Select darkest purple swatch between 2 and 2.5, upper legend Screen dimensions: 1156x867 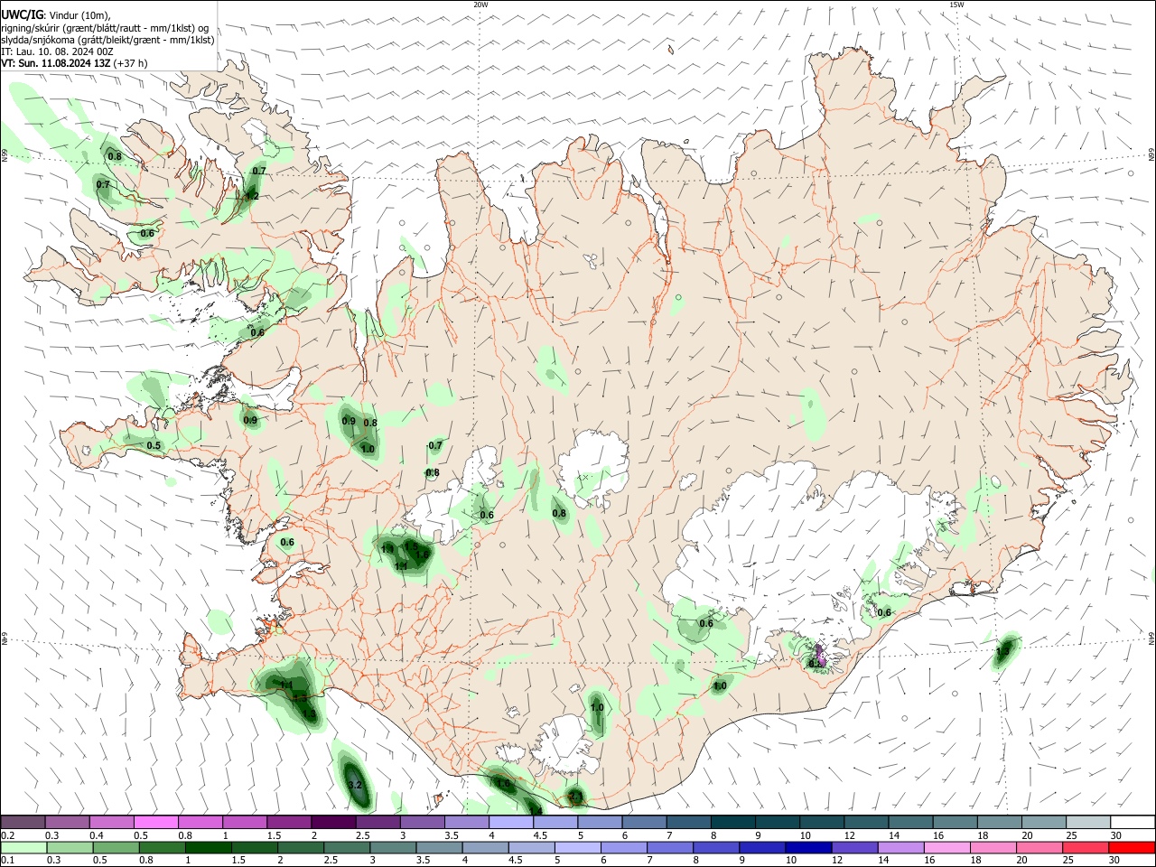(x=332, y=822)
